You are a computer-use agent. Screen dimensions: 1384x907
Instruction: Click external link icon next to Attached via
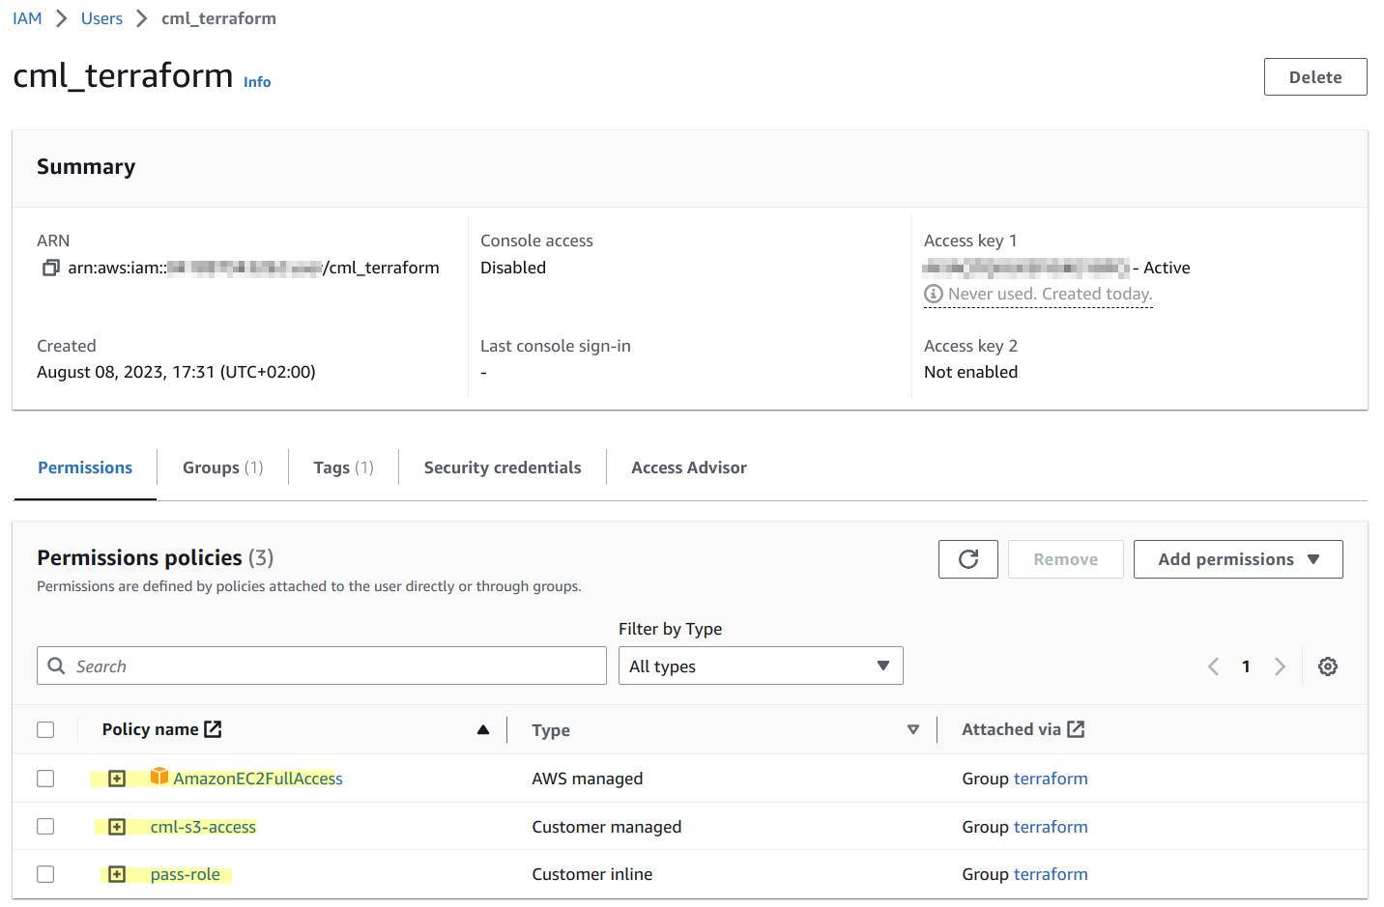tap(1076, 729)
